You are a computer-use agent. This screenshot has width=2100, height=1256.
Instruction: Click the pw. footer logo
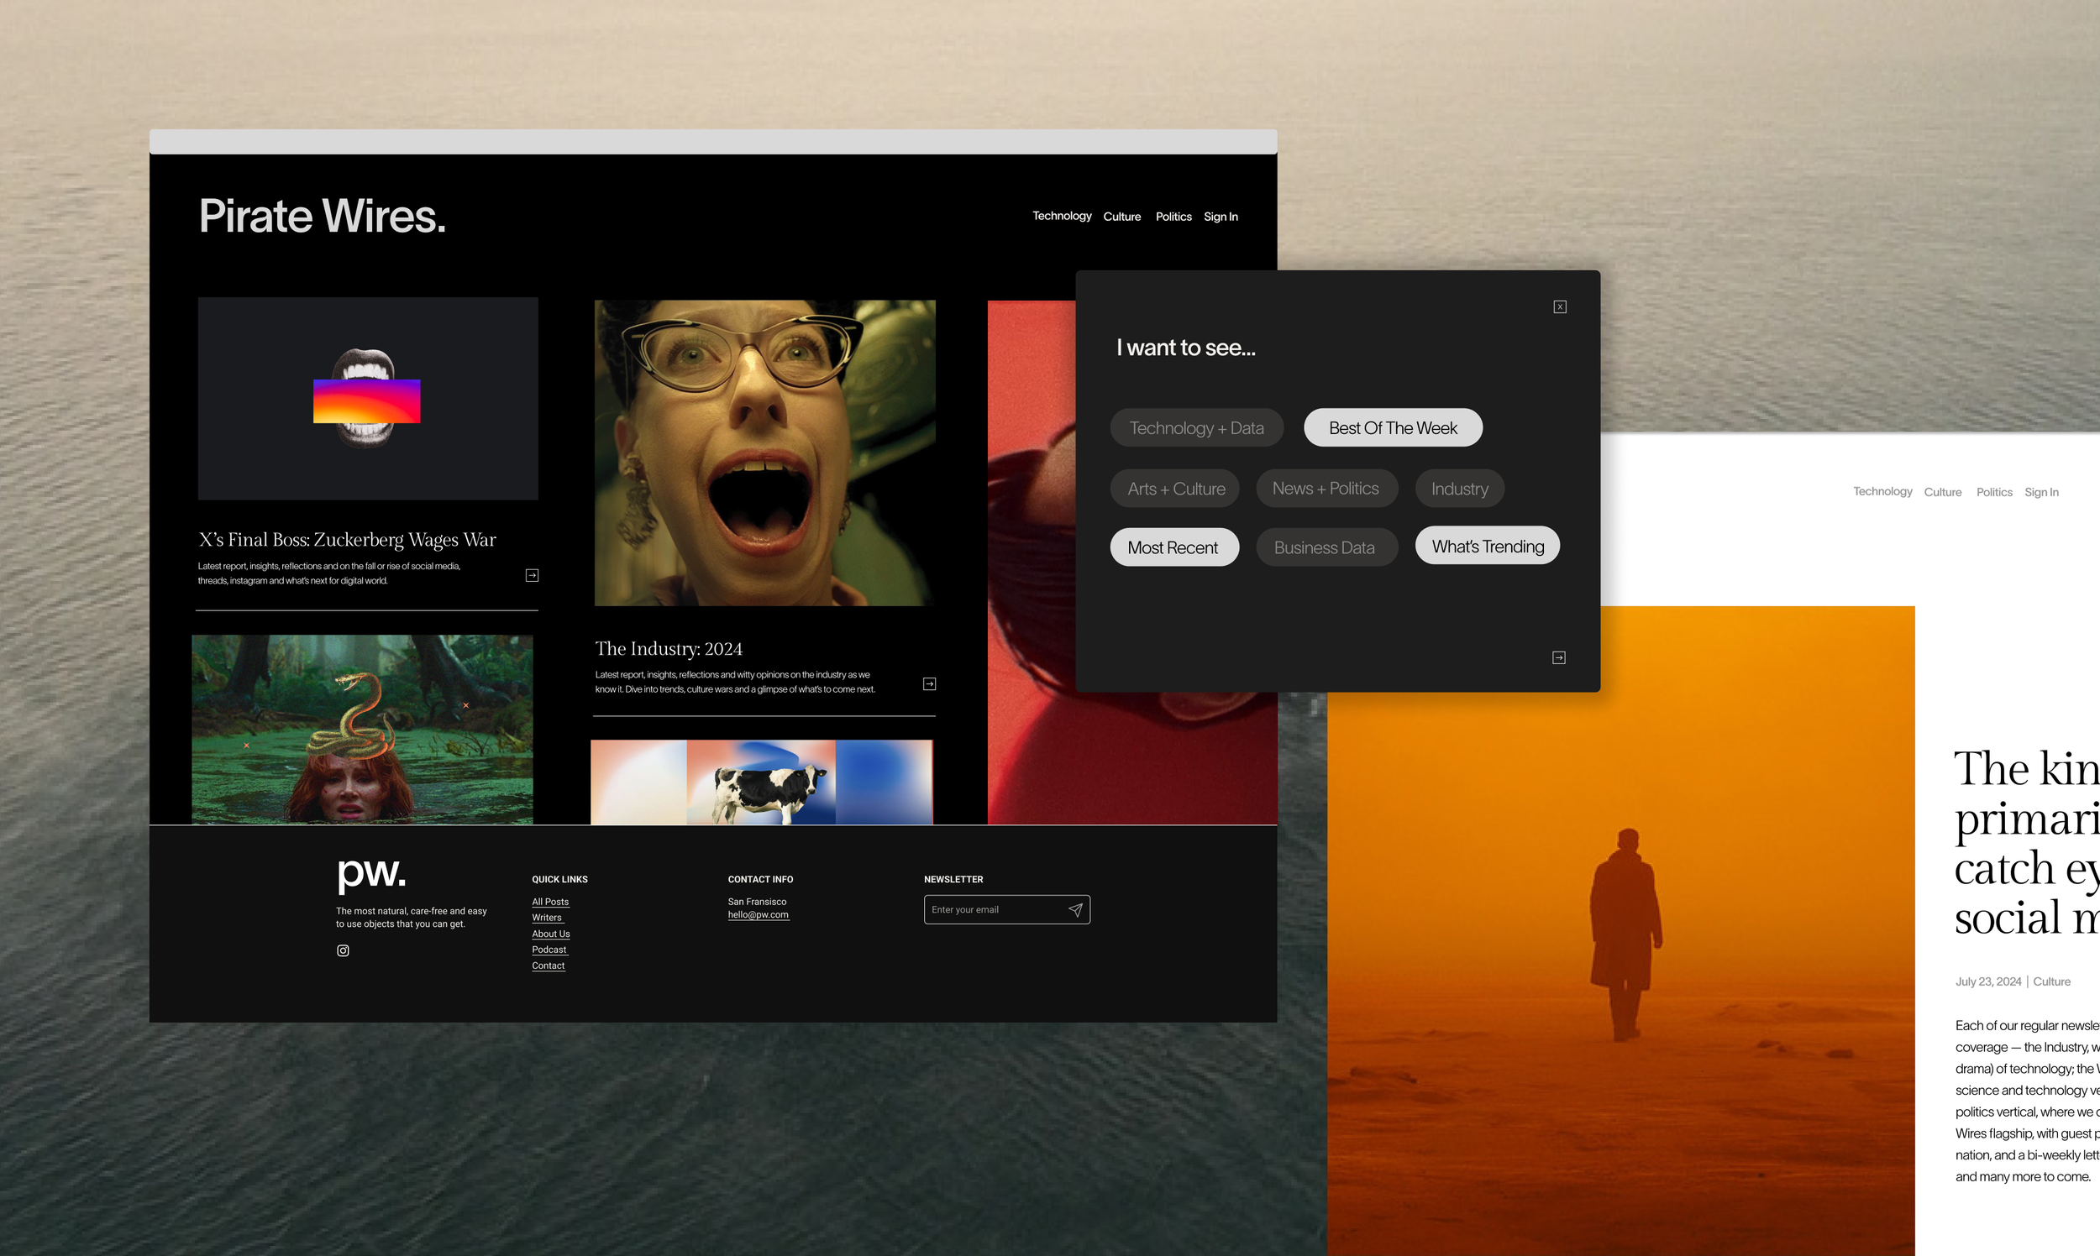tap(371, 871)
